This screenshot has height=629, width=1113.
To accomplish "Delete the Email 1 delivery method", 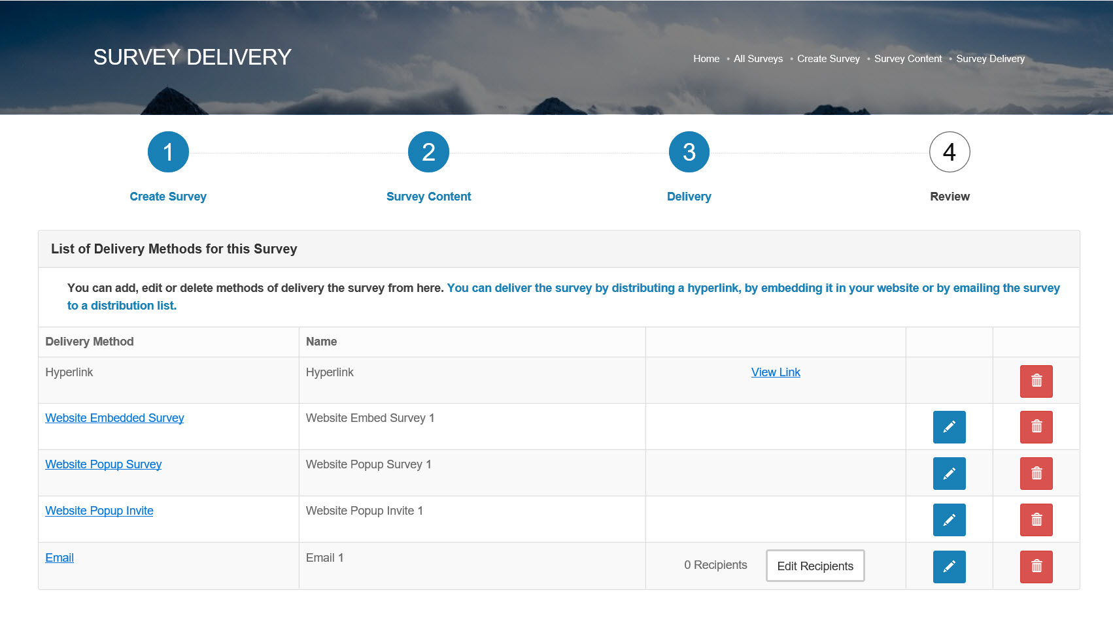I will click(1036, 567).
